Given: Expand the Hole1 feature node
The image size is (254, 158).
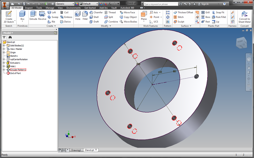Looking at the screenshot, I should point(4,66).
